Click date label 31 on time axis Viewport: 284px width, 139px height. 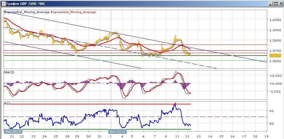point(100,136)
